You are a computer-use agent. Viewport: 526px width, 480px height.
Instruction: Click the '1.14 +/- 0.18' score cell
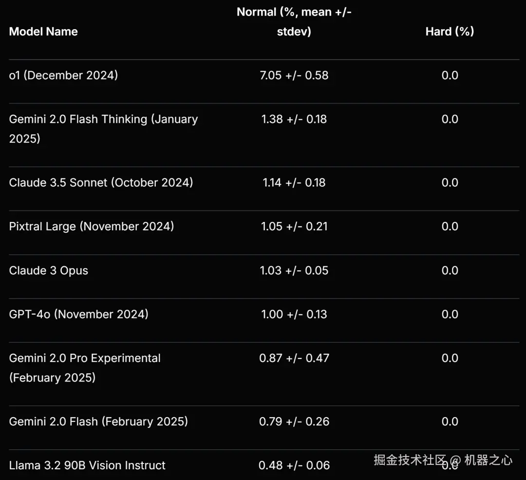click(x=294, y=182)
